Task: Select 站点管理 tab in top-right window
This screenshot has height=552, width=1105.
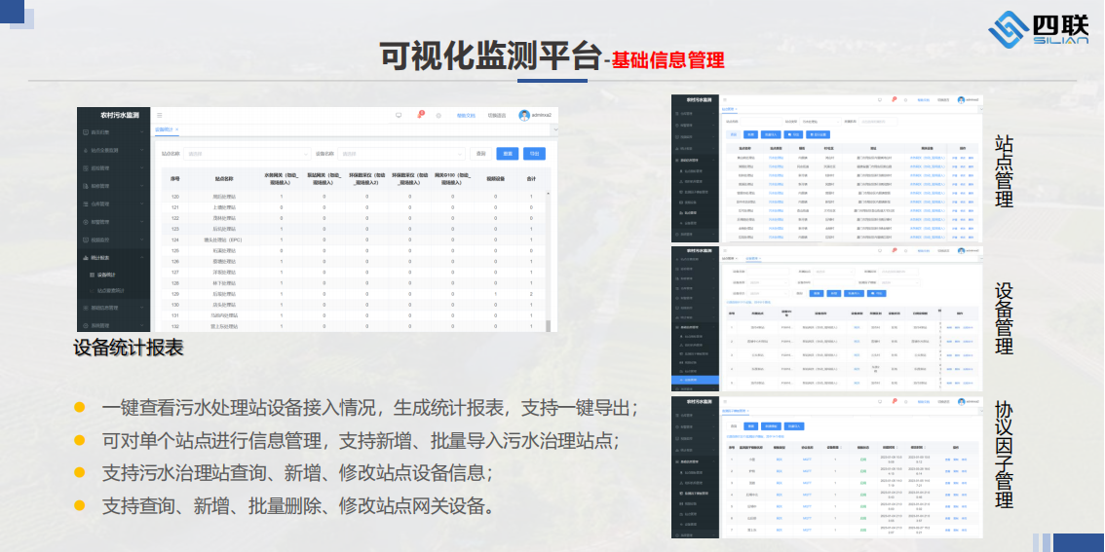Action: pyautogui.click(x=728, y=109)
